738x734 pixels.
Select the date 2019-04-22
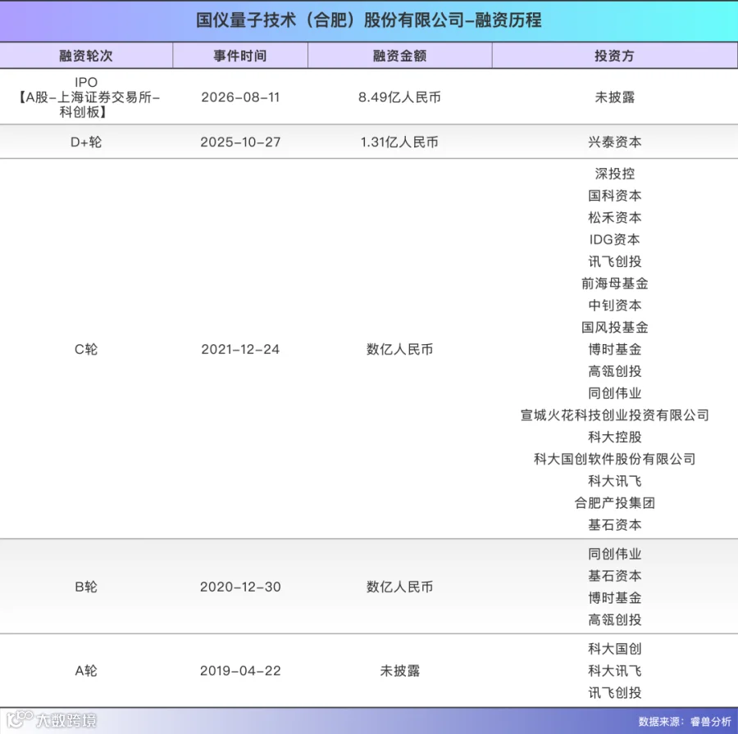pyautogui.click(x=240, y=671)
